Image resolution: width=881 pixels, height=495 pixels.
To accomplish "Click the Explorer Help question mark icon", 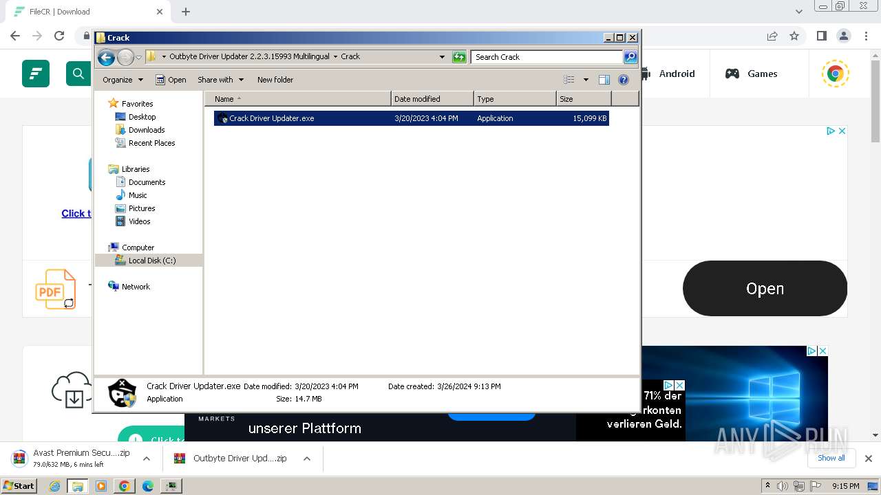I will (x=624, y=80).
